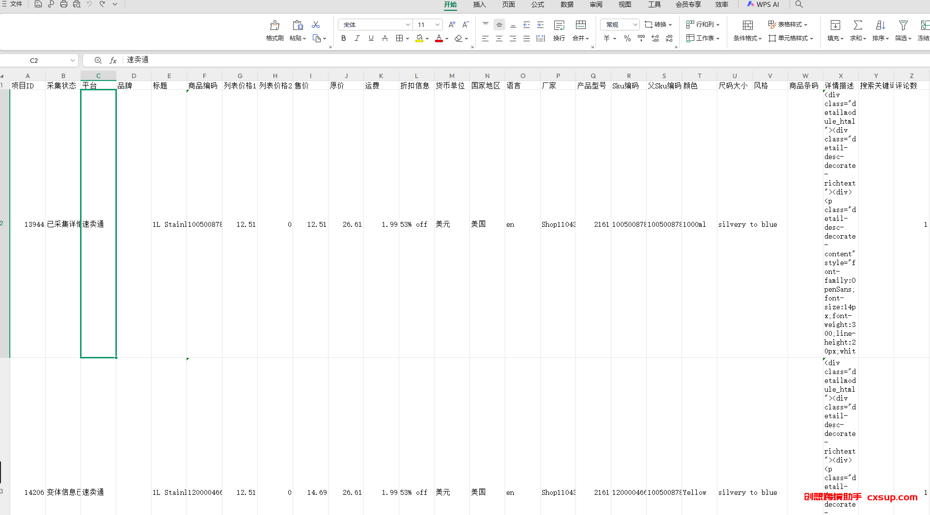This screenshot has height=515, width=930.
Task: Toggle bottom vertical alignment
Action: click(513, 25)
